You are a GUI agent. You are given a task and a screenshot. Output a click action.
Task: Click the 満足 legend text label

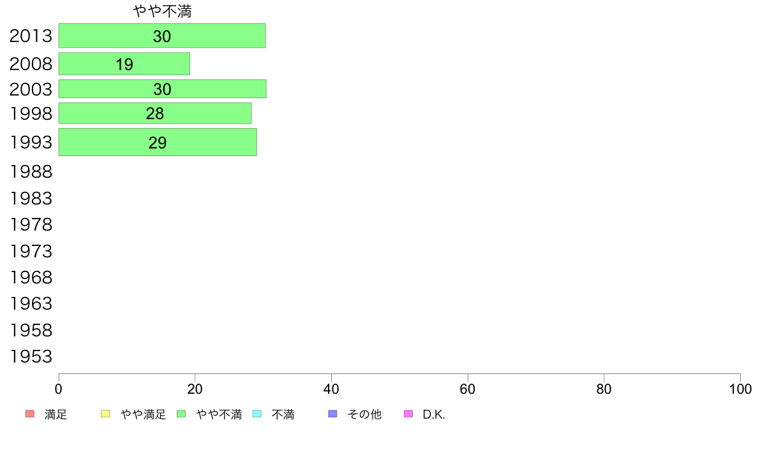56,414
